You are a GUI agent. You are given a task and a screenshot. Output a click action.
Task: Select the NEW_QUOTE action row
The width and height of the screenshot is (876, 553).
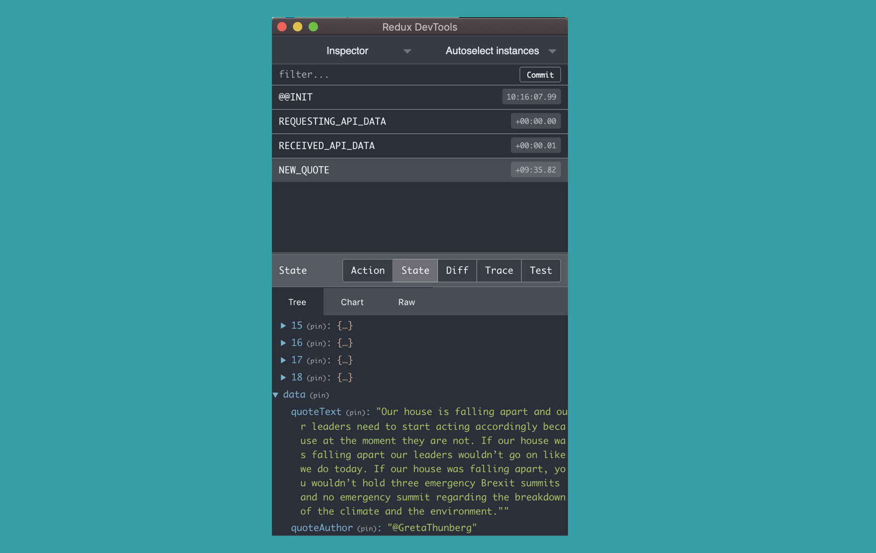(x=420, y=170)
